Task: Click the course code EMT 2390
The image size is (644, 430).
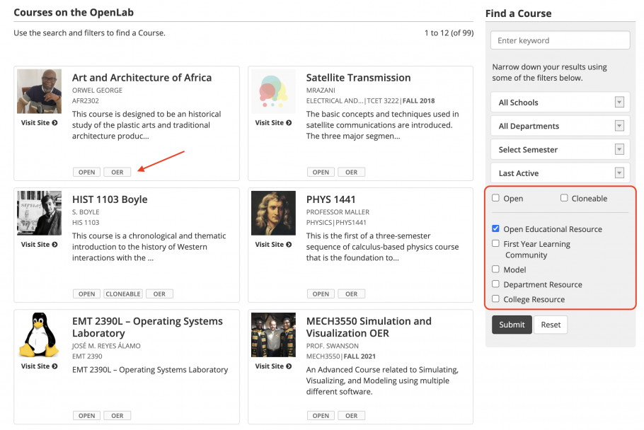Action: coord(88,356)
